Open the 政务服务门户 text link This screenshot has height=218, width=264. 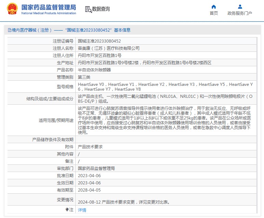(x=240, y=13)
